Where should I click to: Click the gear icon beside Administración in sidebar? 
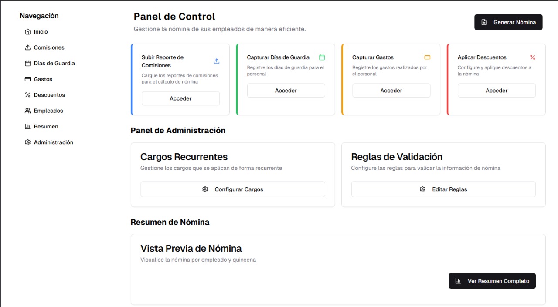(x=28, y=142)
